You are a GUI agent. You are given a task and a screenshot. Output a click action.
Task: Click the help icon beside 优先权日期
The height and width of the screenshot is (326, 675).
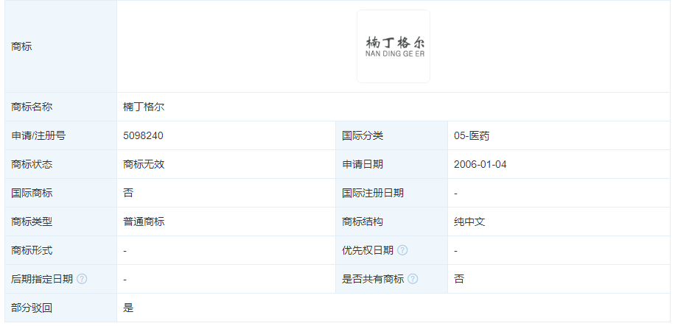click(402, 250)
